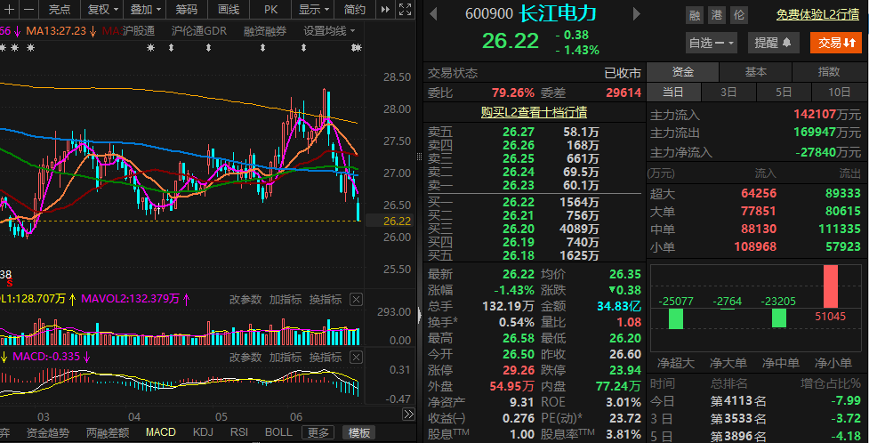Select the 画线 drawing tool

click(x=229, y=9)
